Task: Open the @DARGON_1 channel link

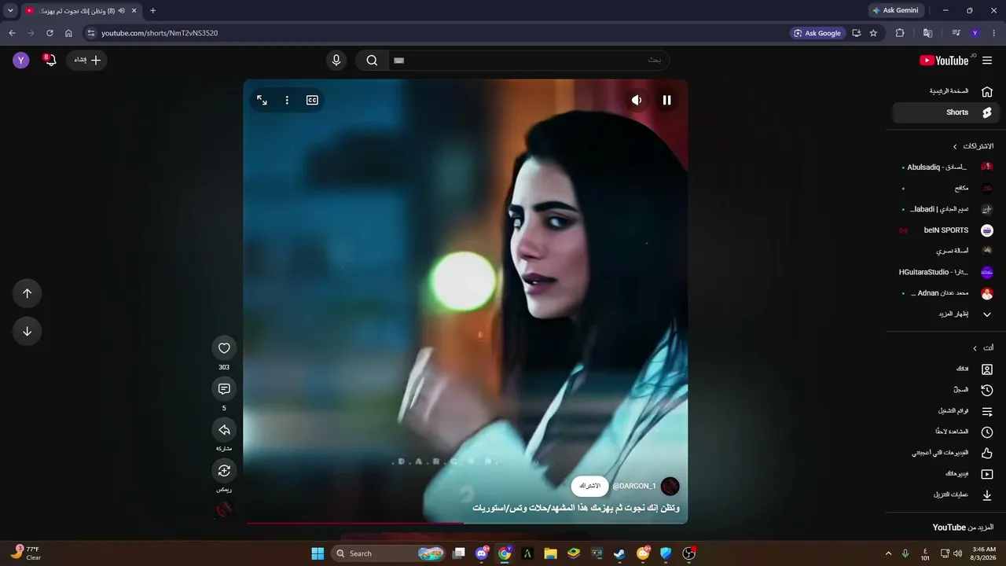Action: coord(634,487)
